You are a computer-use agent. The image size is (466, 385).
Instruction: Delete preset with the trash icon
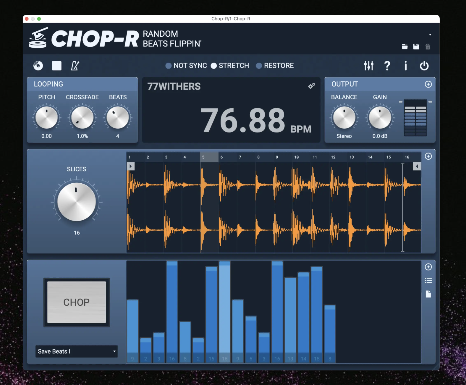pyautogui.click(x=428, y=47)
